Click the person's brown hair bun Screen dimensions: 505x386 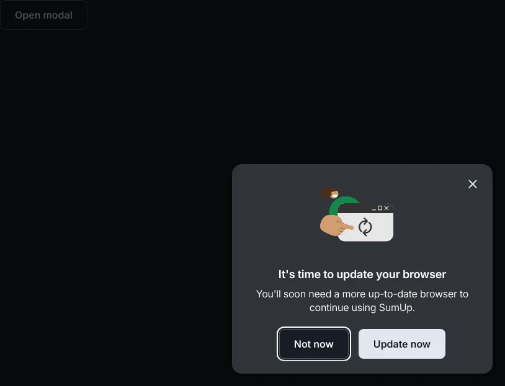326,193
